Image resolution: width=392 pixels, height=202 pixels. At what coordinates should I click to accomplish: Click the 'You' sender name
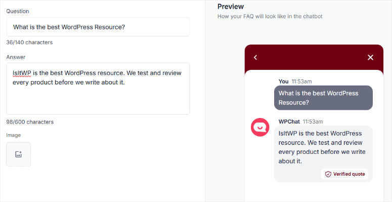pyautogui.click(x=283, y=82)
